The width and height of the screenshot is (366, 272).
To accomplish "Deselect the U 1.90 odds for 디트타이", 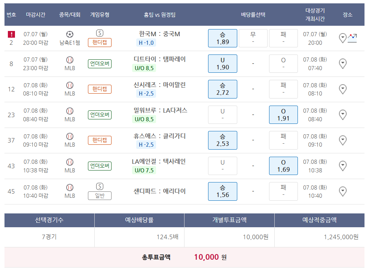I will click(x=223, y=64).
